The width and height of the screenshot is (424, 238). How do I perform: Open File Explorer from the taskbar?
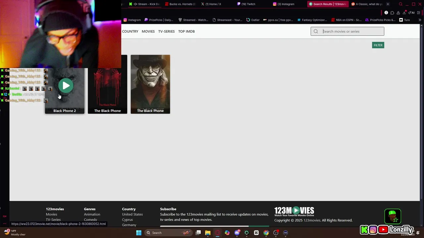pyautogui.click(x=208, y=233)
